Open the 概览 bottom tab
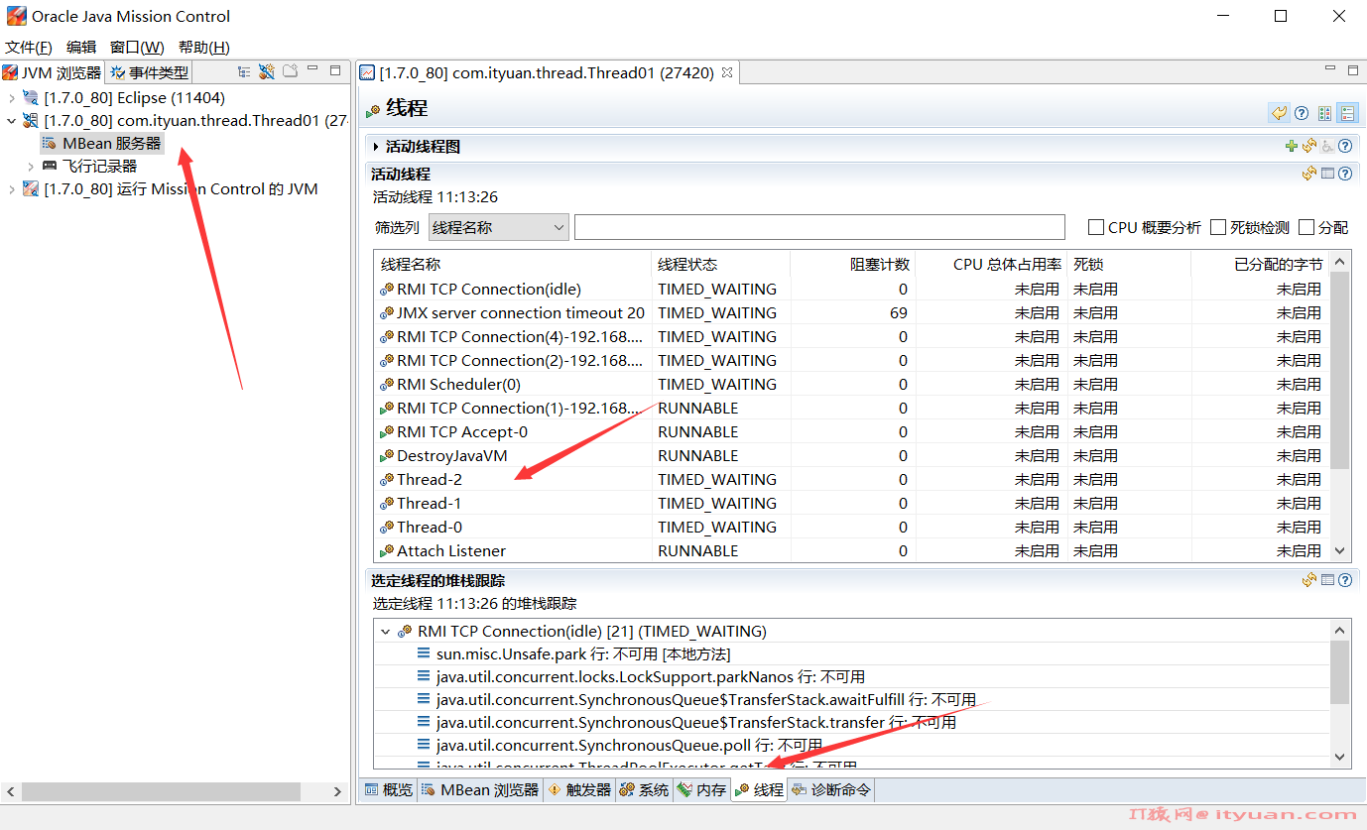Viewport: 1367px width, 830px height. click(388, 790)
